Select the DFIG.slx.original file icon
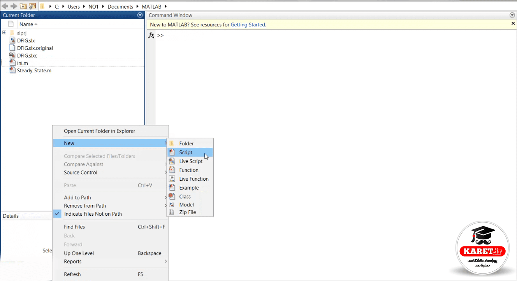517x281 pixels. (x=12, y=48)
